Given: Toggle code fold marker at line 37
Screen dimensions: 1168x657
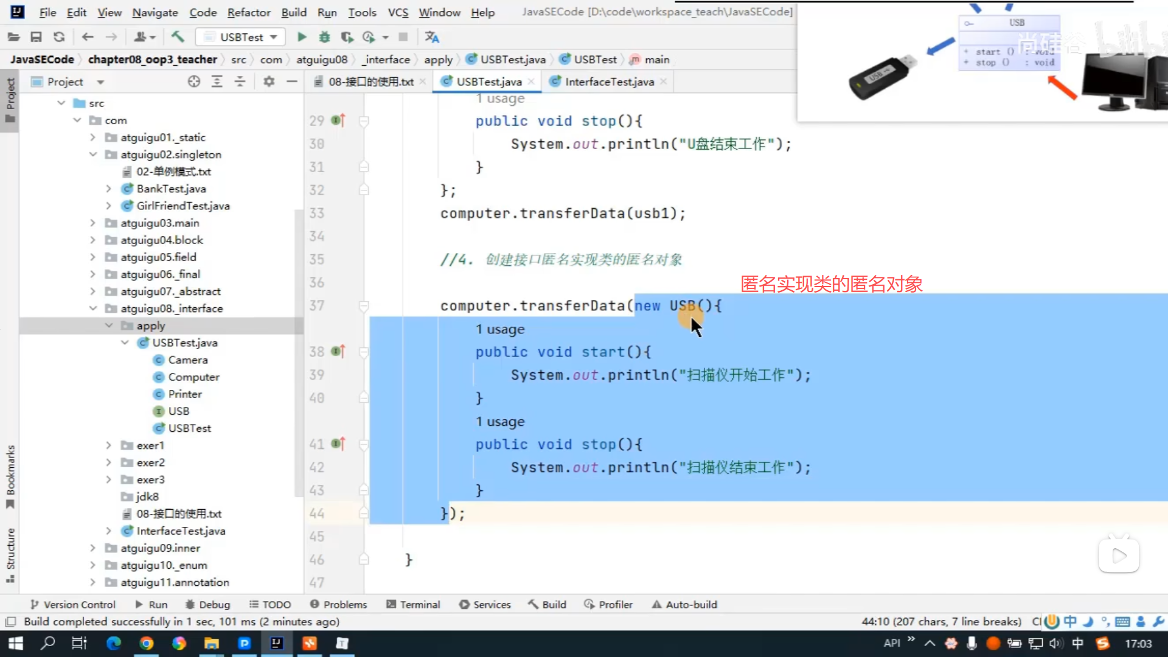Looking at the screenshot, I should [x=364, y=306].
